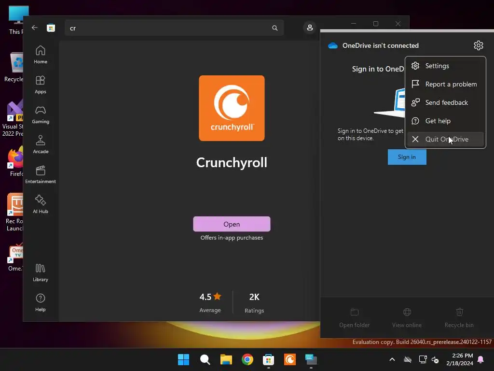Open clock and date 2:26 PM
Viewport: 494px width, 371px height.
460,359
